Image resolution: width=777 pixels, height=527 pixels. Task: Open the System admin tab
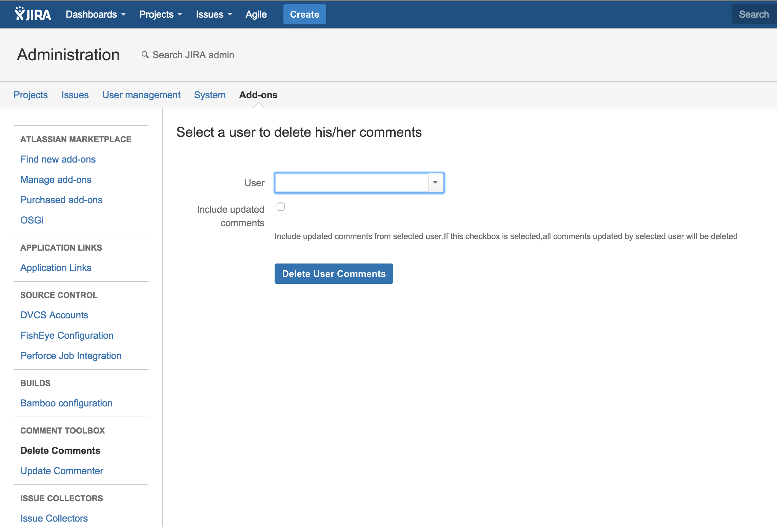tap(210, 95)
